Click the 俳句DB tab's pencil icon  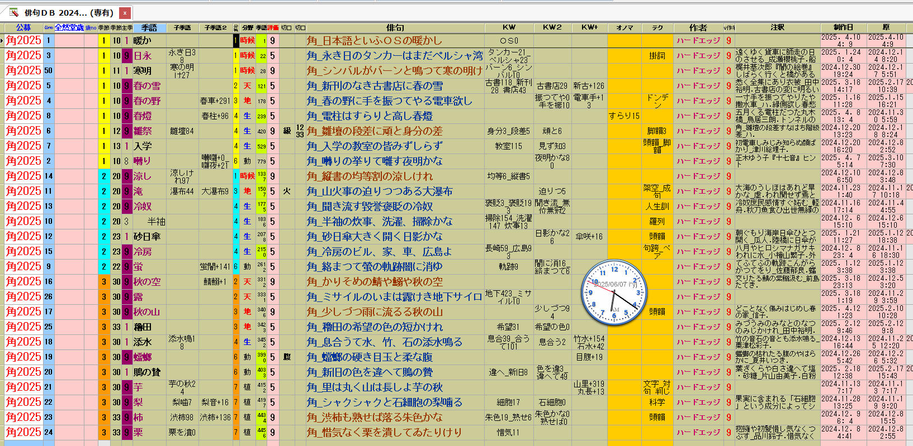click(x=14, y=12)
